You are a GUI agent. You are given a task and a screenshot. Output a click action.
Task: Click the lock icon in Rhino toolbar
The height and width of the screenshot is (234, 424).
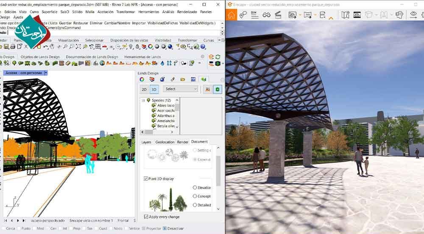click(137, 47)
